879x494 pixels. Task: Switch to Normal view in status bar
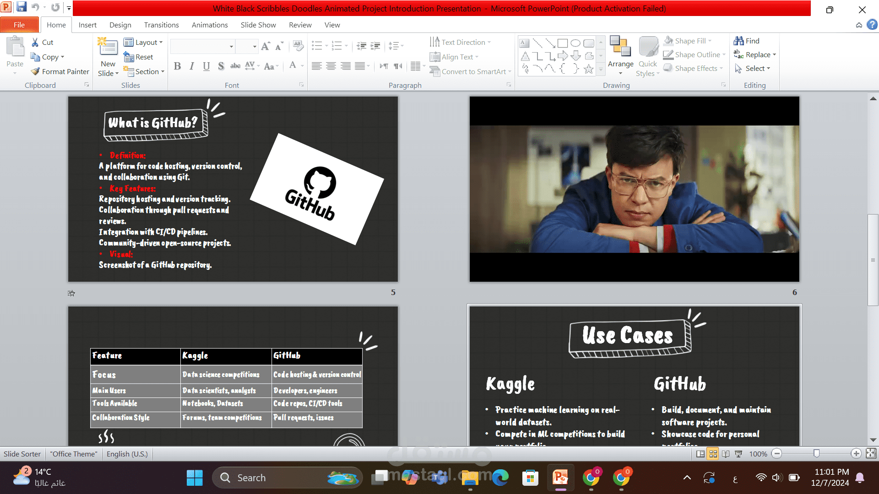[x=700, y=454]
